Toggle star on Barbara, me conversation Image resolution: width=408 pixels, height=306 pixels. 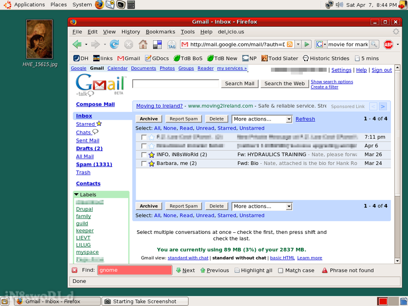click(151, 164)
